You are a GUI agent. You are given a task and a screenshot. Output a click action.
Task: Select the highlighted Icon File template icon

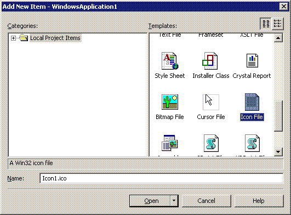252,102
